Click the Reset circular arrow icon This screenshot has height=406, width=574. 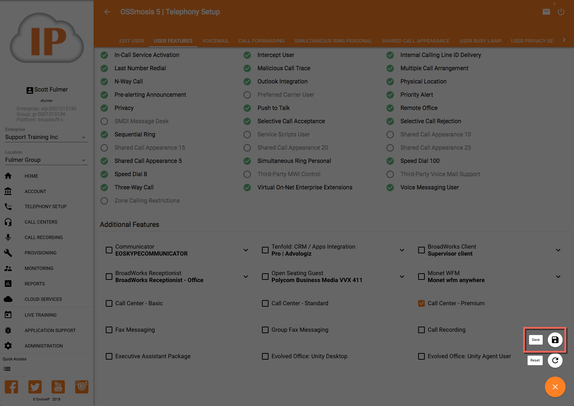tap(555, 360)
